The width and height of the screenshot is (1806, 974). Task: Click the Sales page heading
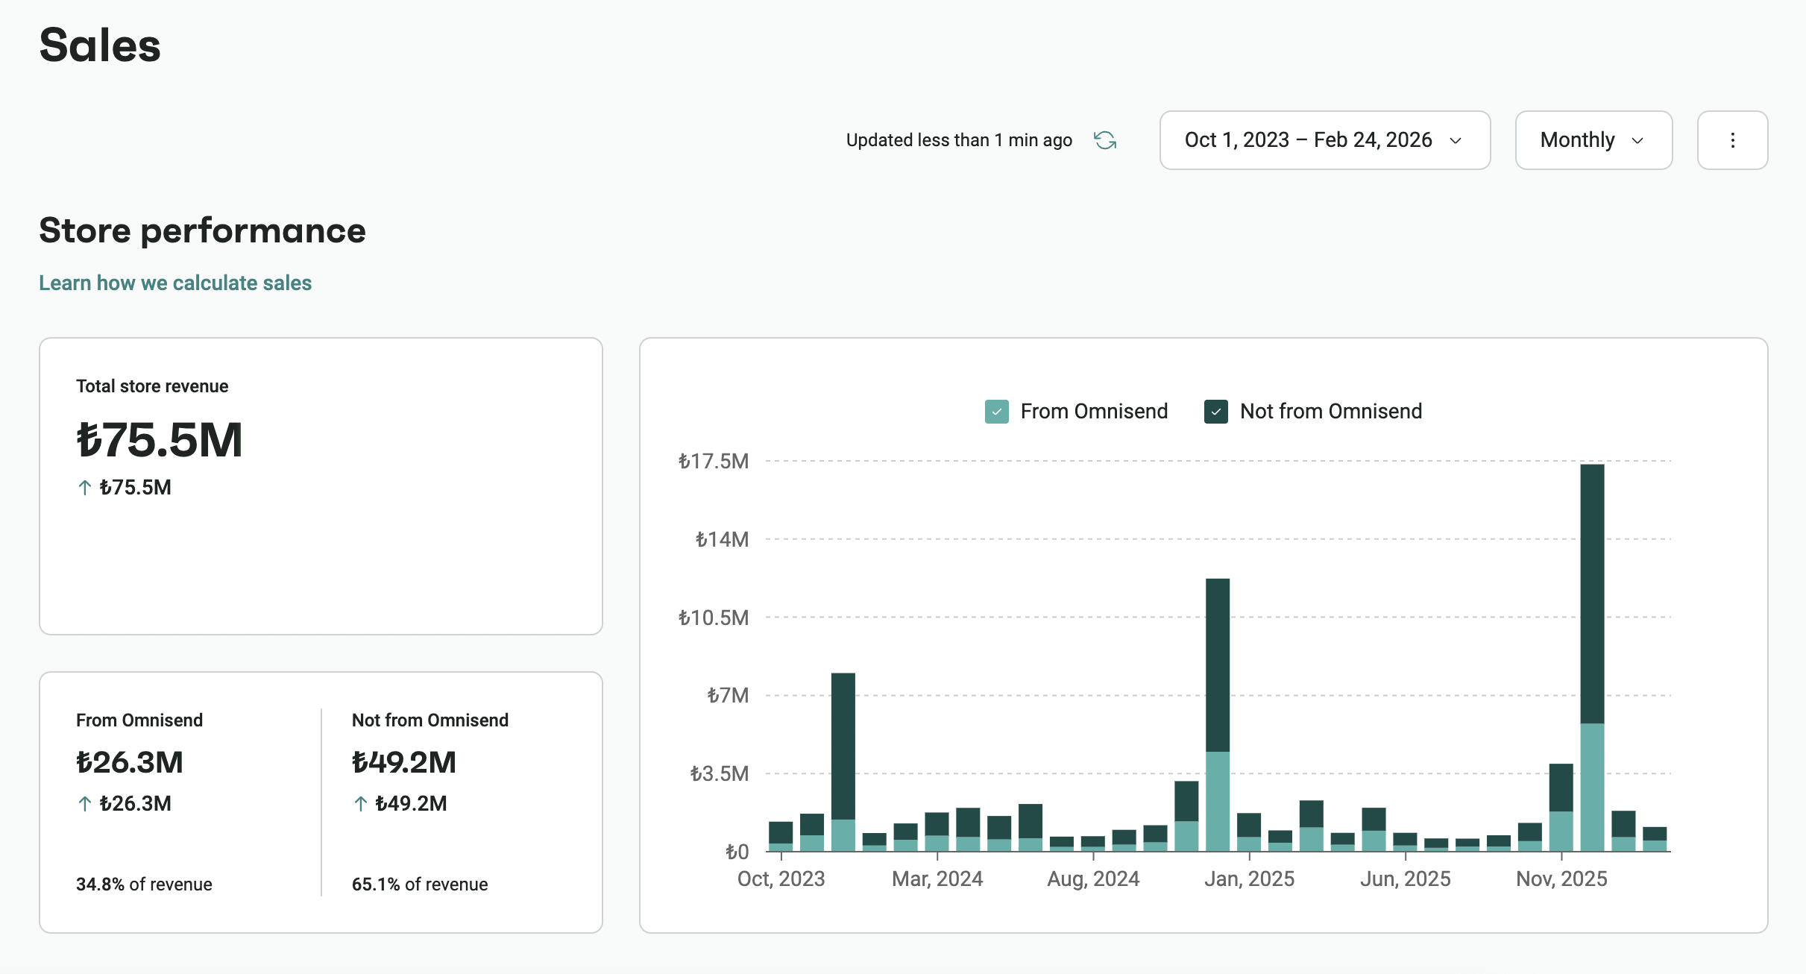(x=100, y=45)
